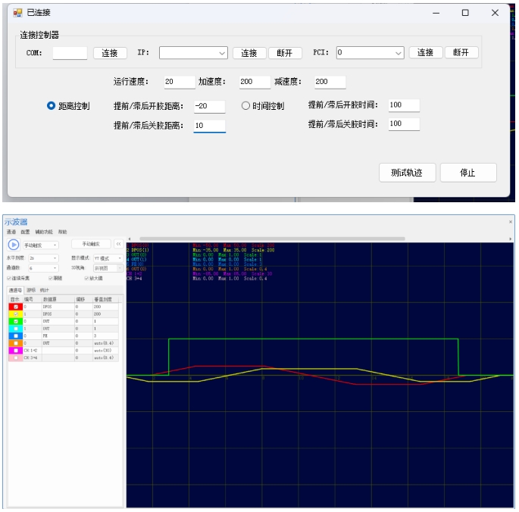The image size is (519, 512).
Task: Enable the orange OUT channel display box
Action: point(16,343)
